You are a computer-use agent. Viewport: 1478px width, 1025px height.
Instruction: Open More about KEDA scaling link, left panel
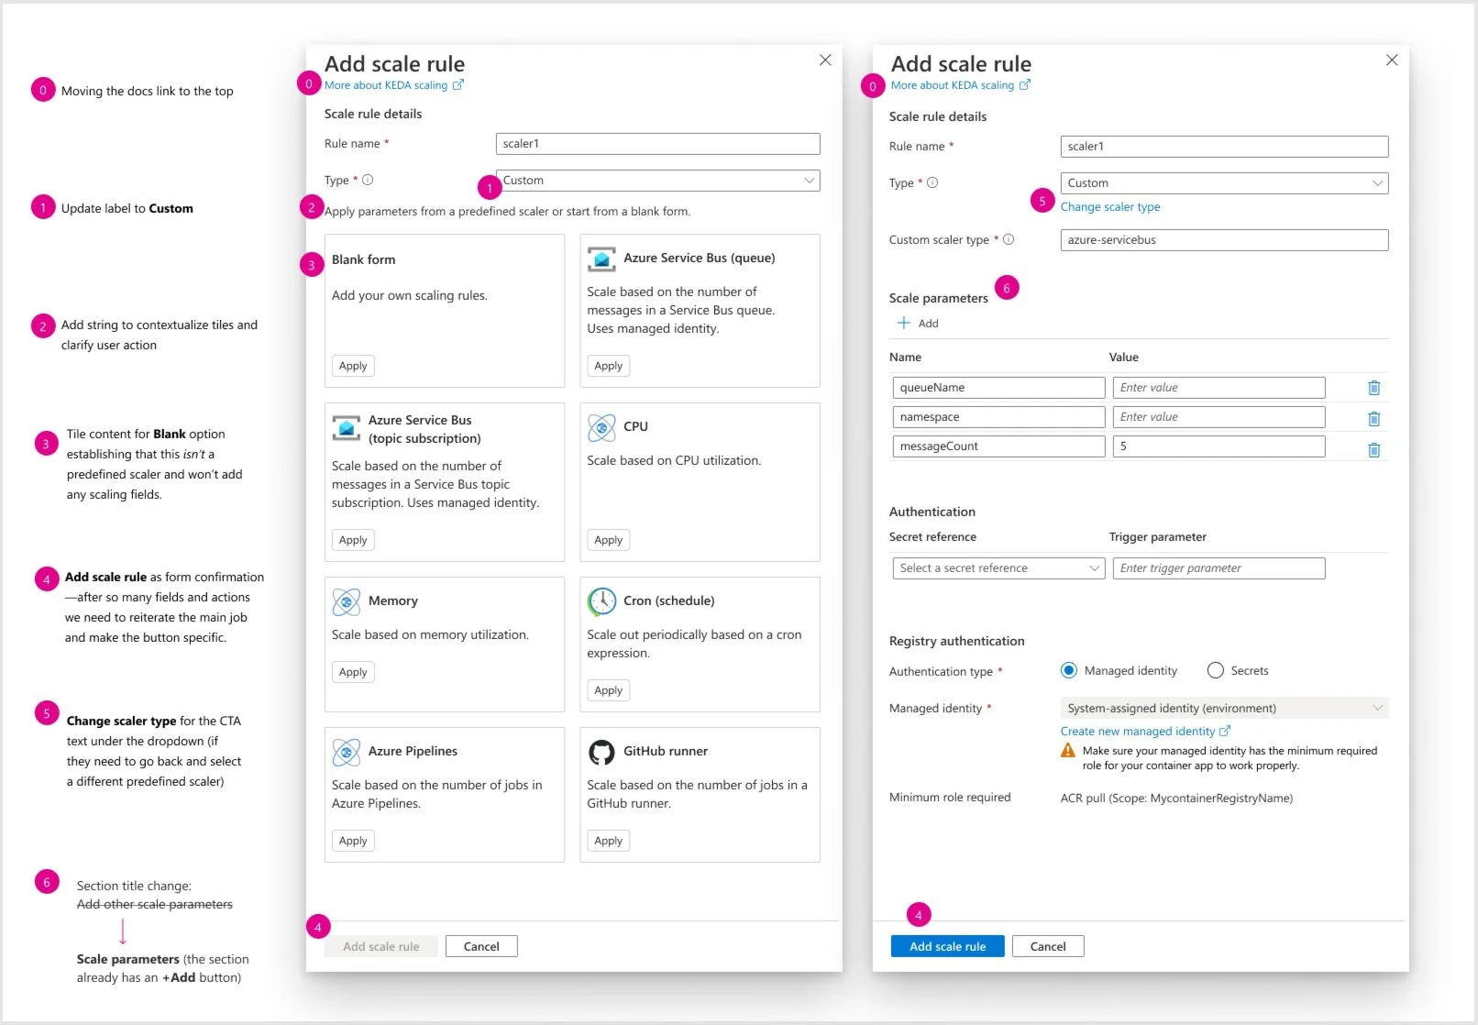click(x=394, y=85)
